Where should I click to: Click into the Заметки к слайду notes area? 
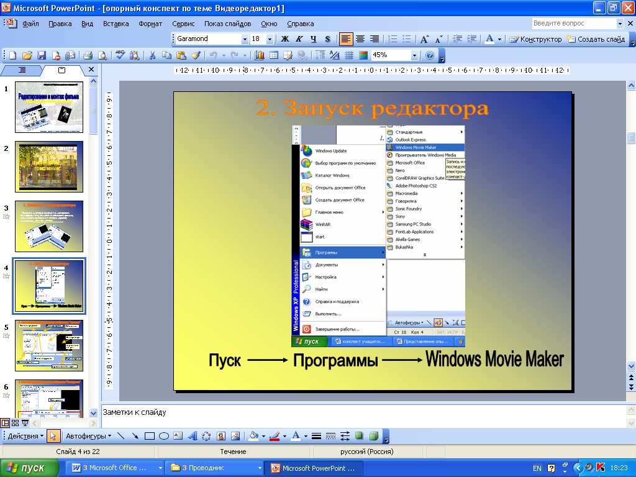(x=363, y=416)
